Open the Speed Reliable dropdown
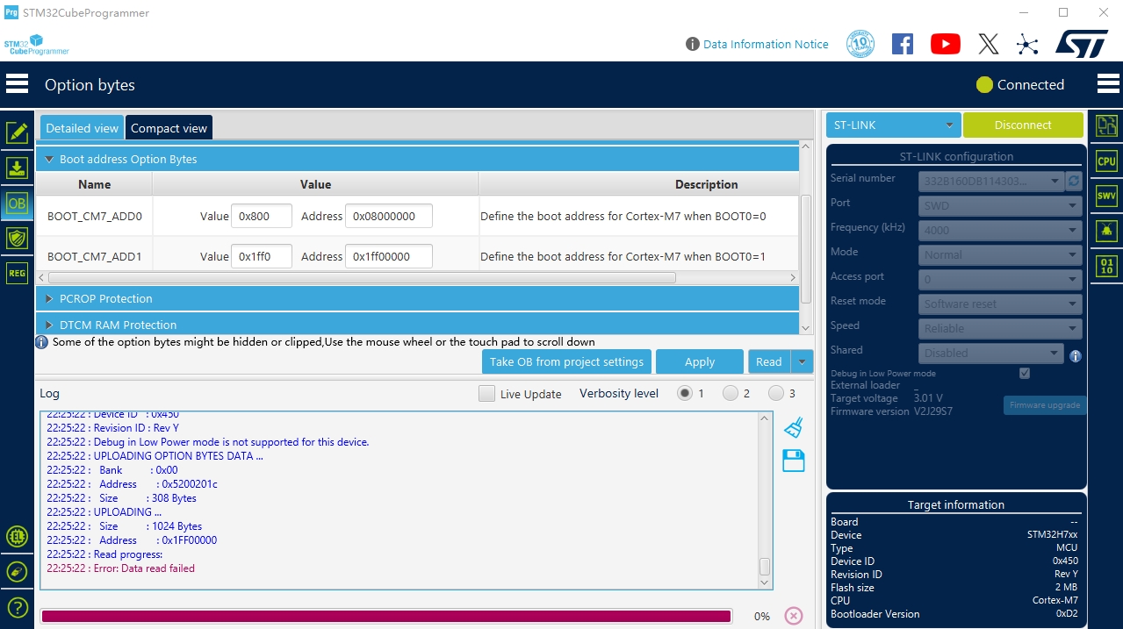The image size is (1123, 629). pos(1000,329)
